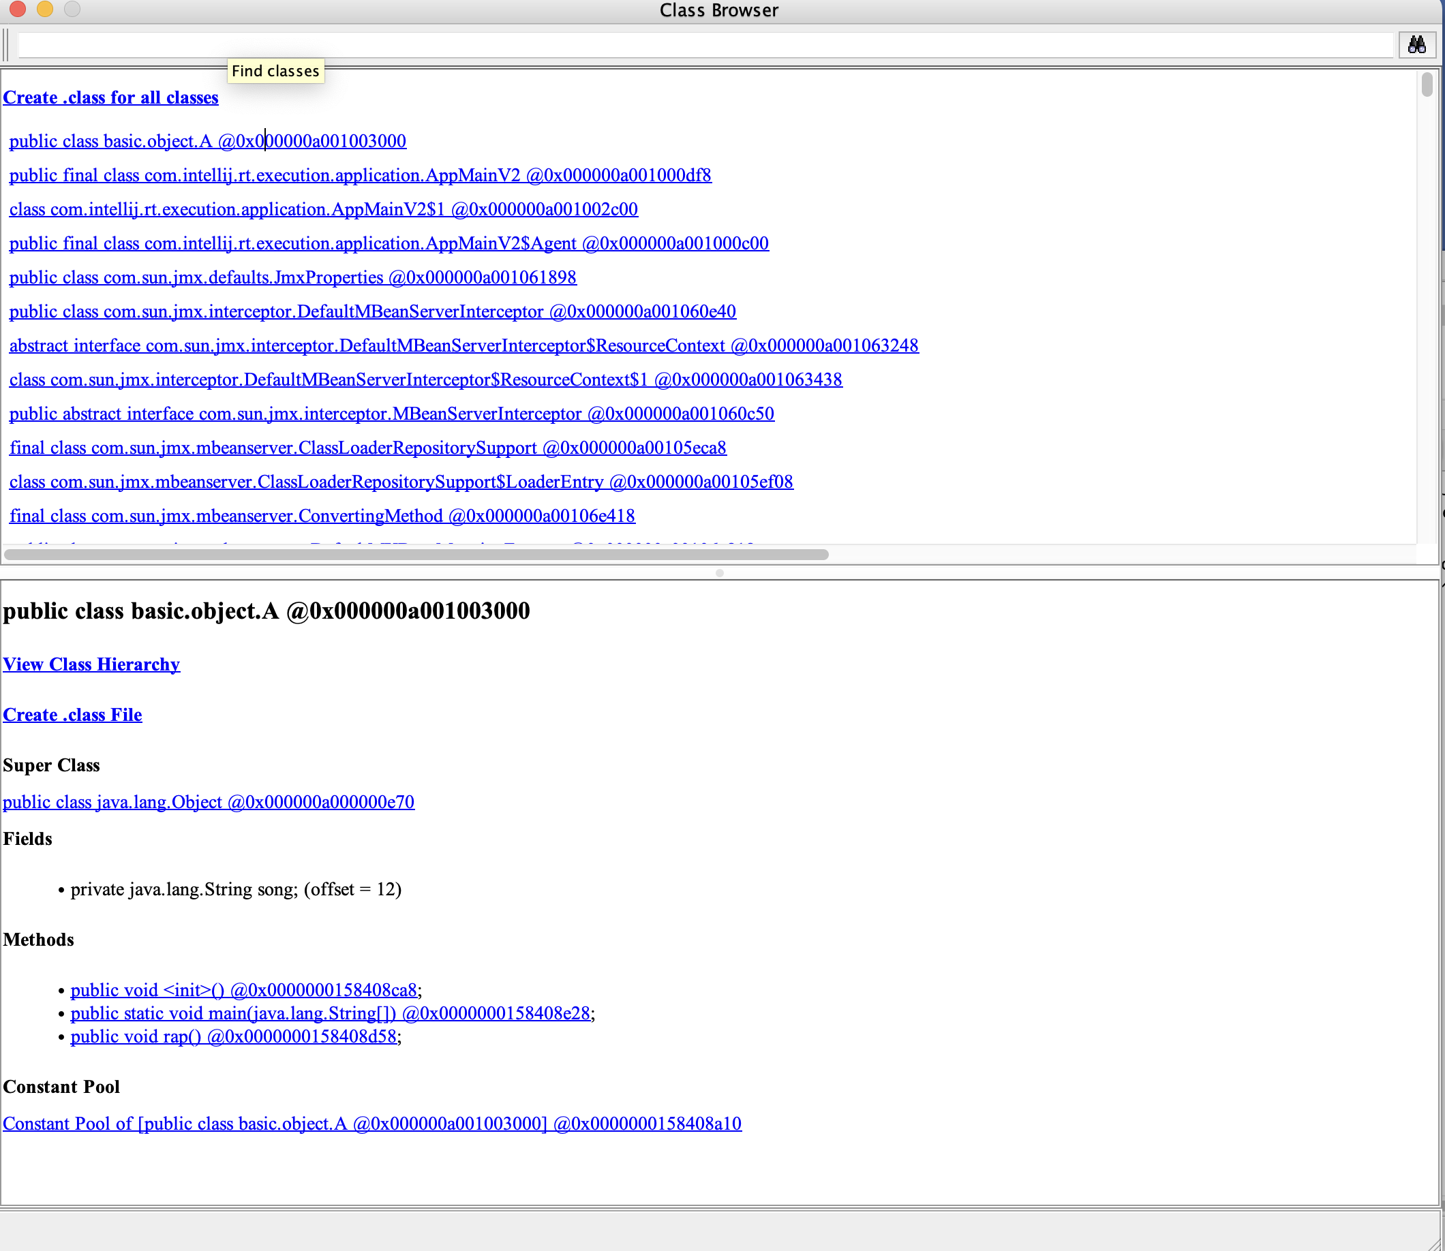Open DefaultMBeanServerInterceptor$ResourceContext interface link
Image resolution: width=1445 pixels, height=1251 pixels.
[x=463, y=346]
